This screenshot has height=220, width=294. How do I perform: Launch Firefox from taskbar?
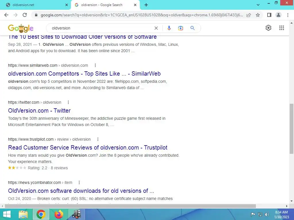click(59, 214)
